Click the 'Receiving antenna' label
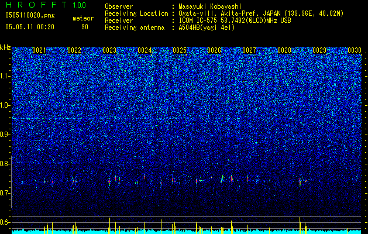 (135, 27)
